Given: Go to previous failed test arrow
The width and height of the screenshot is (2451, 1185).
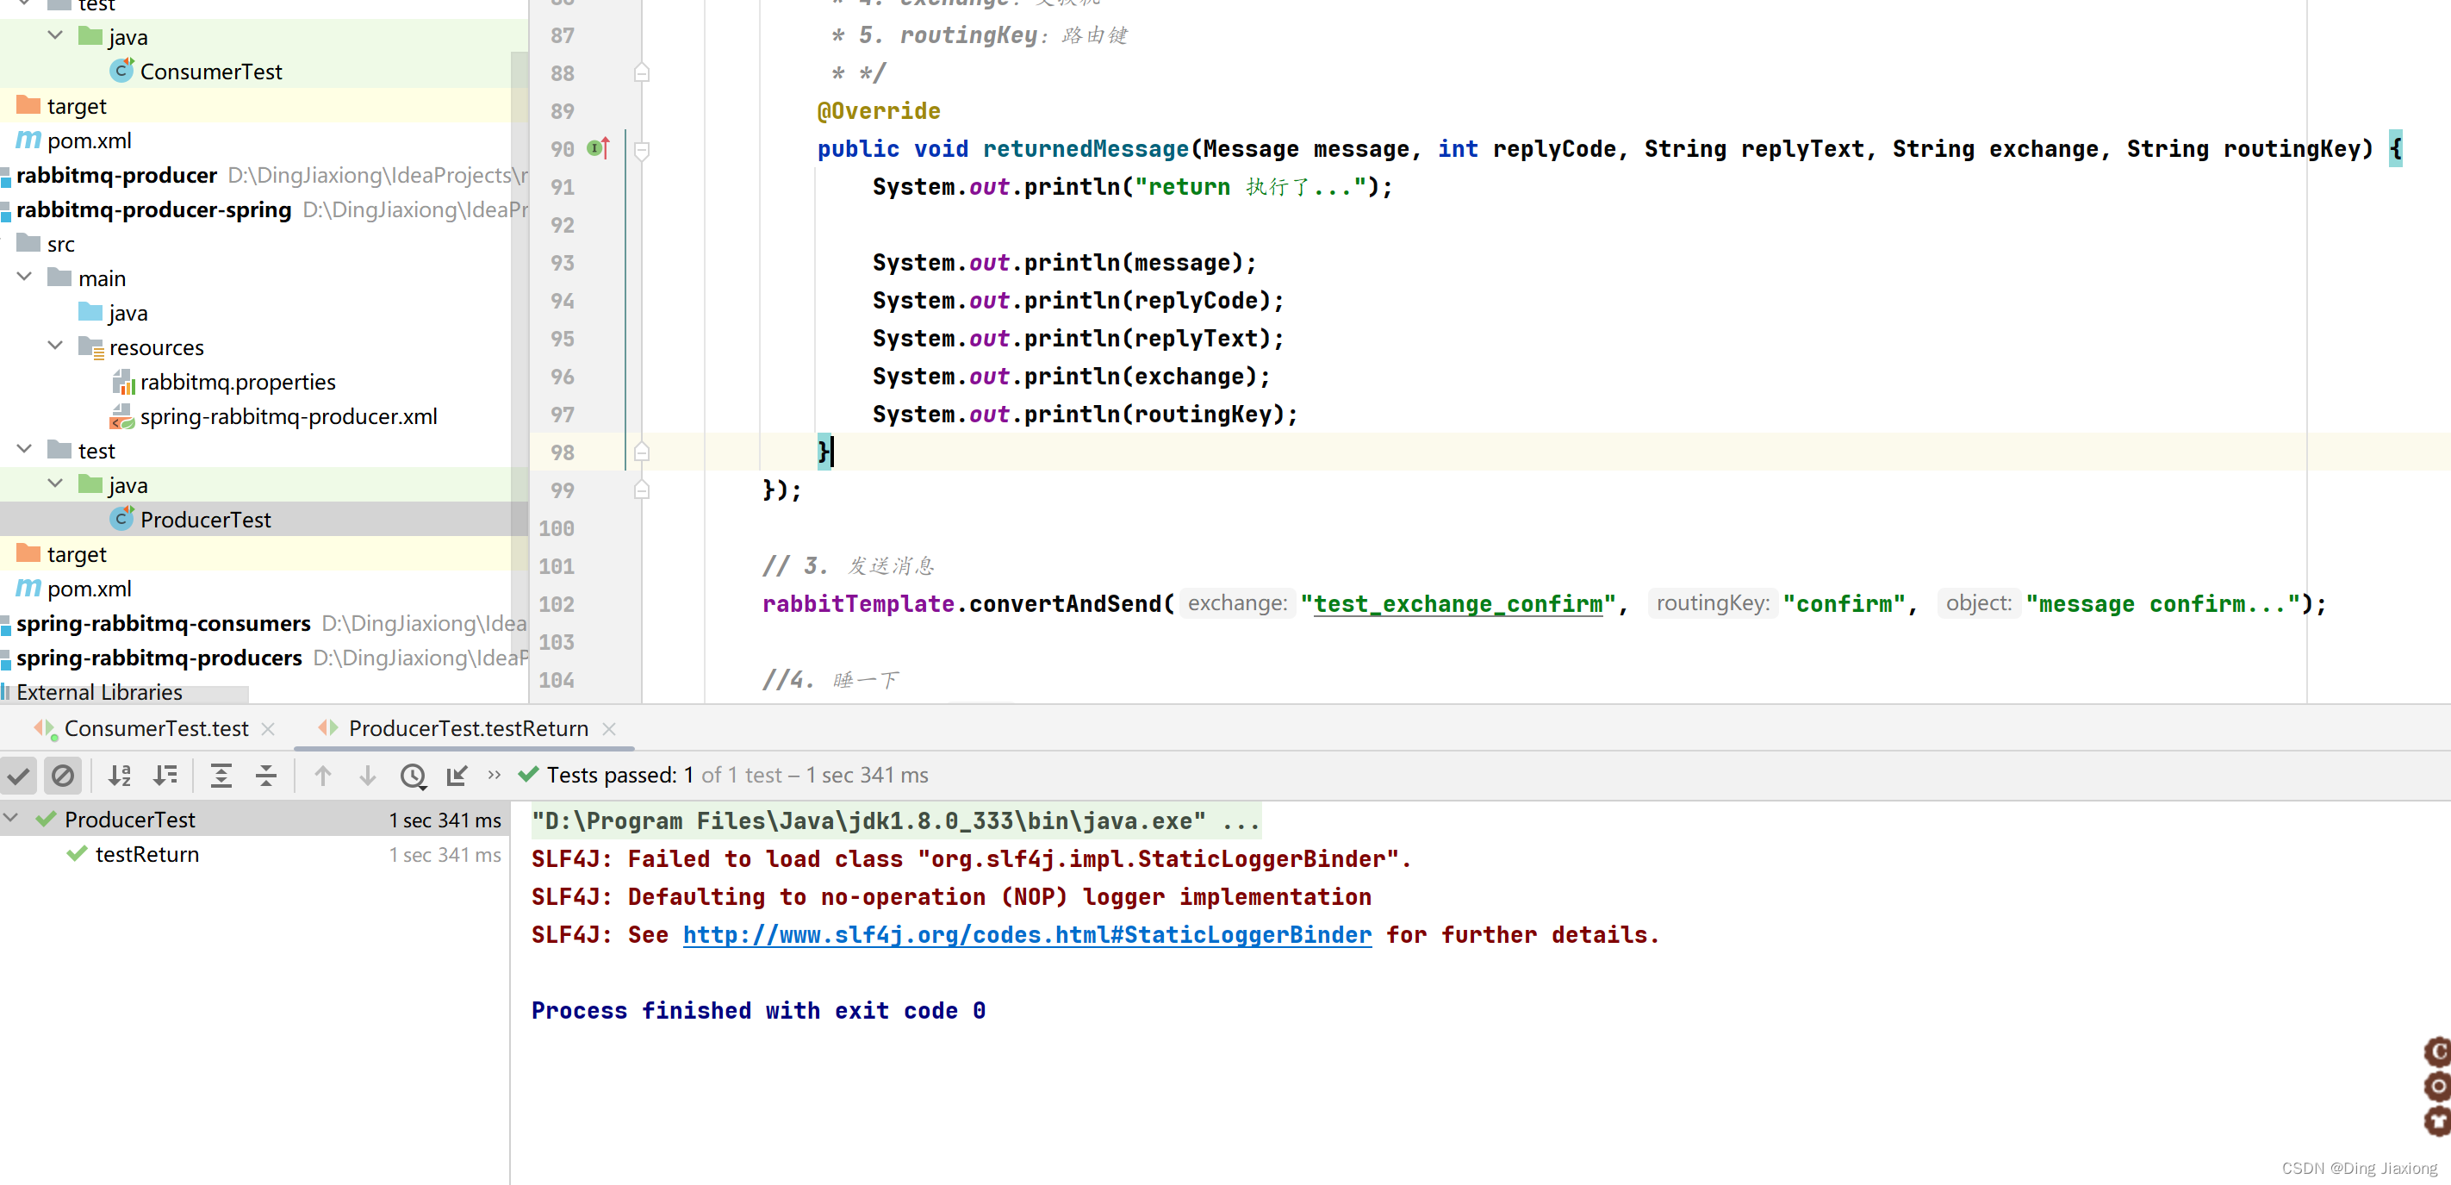Looking at the screenshot, I should coord(322,776).
